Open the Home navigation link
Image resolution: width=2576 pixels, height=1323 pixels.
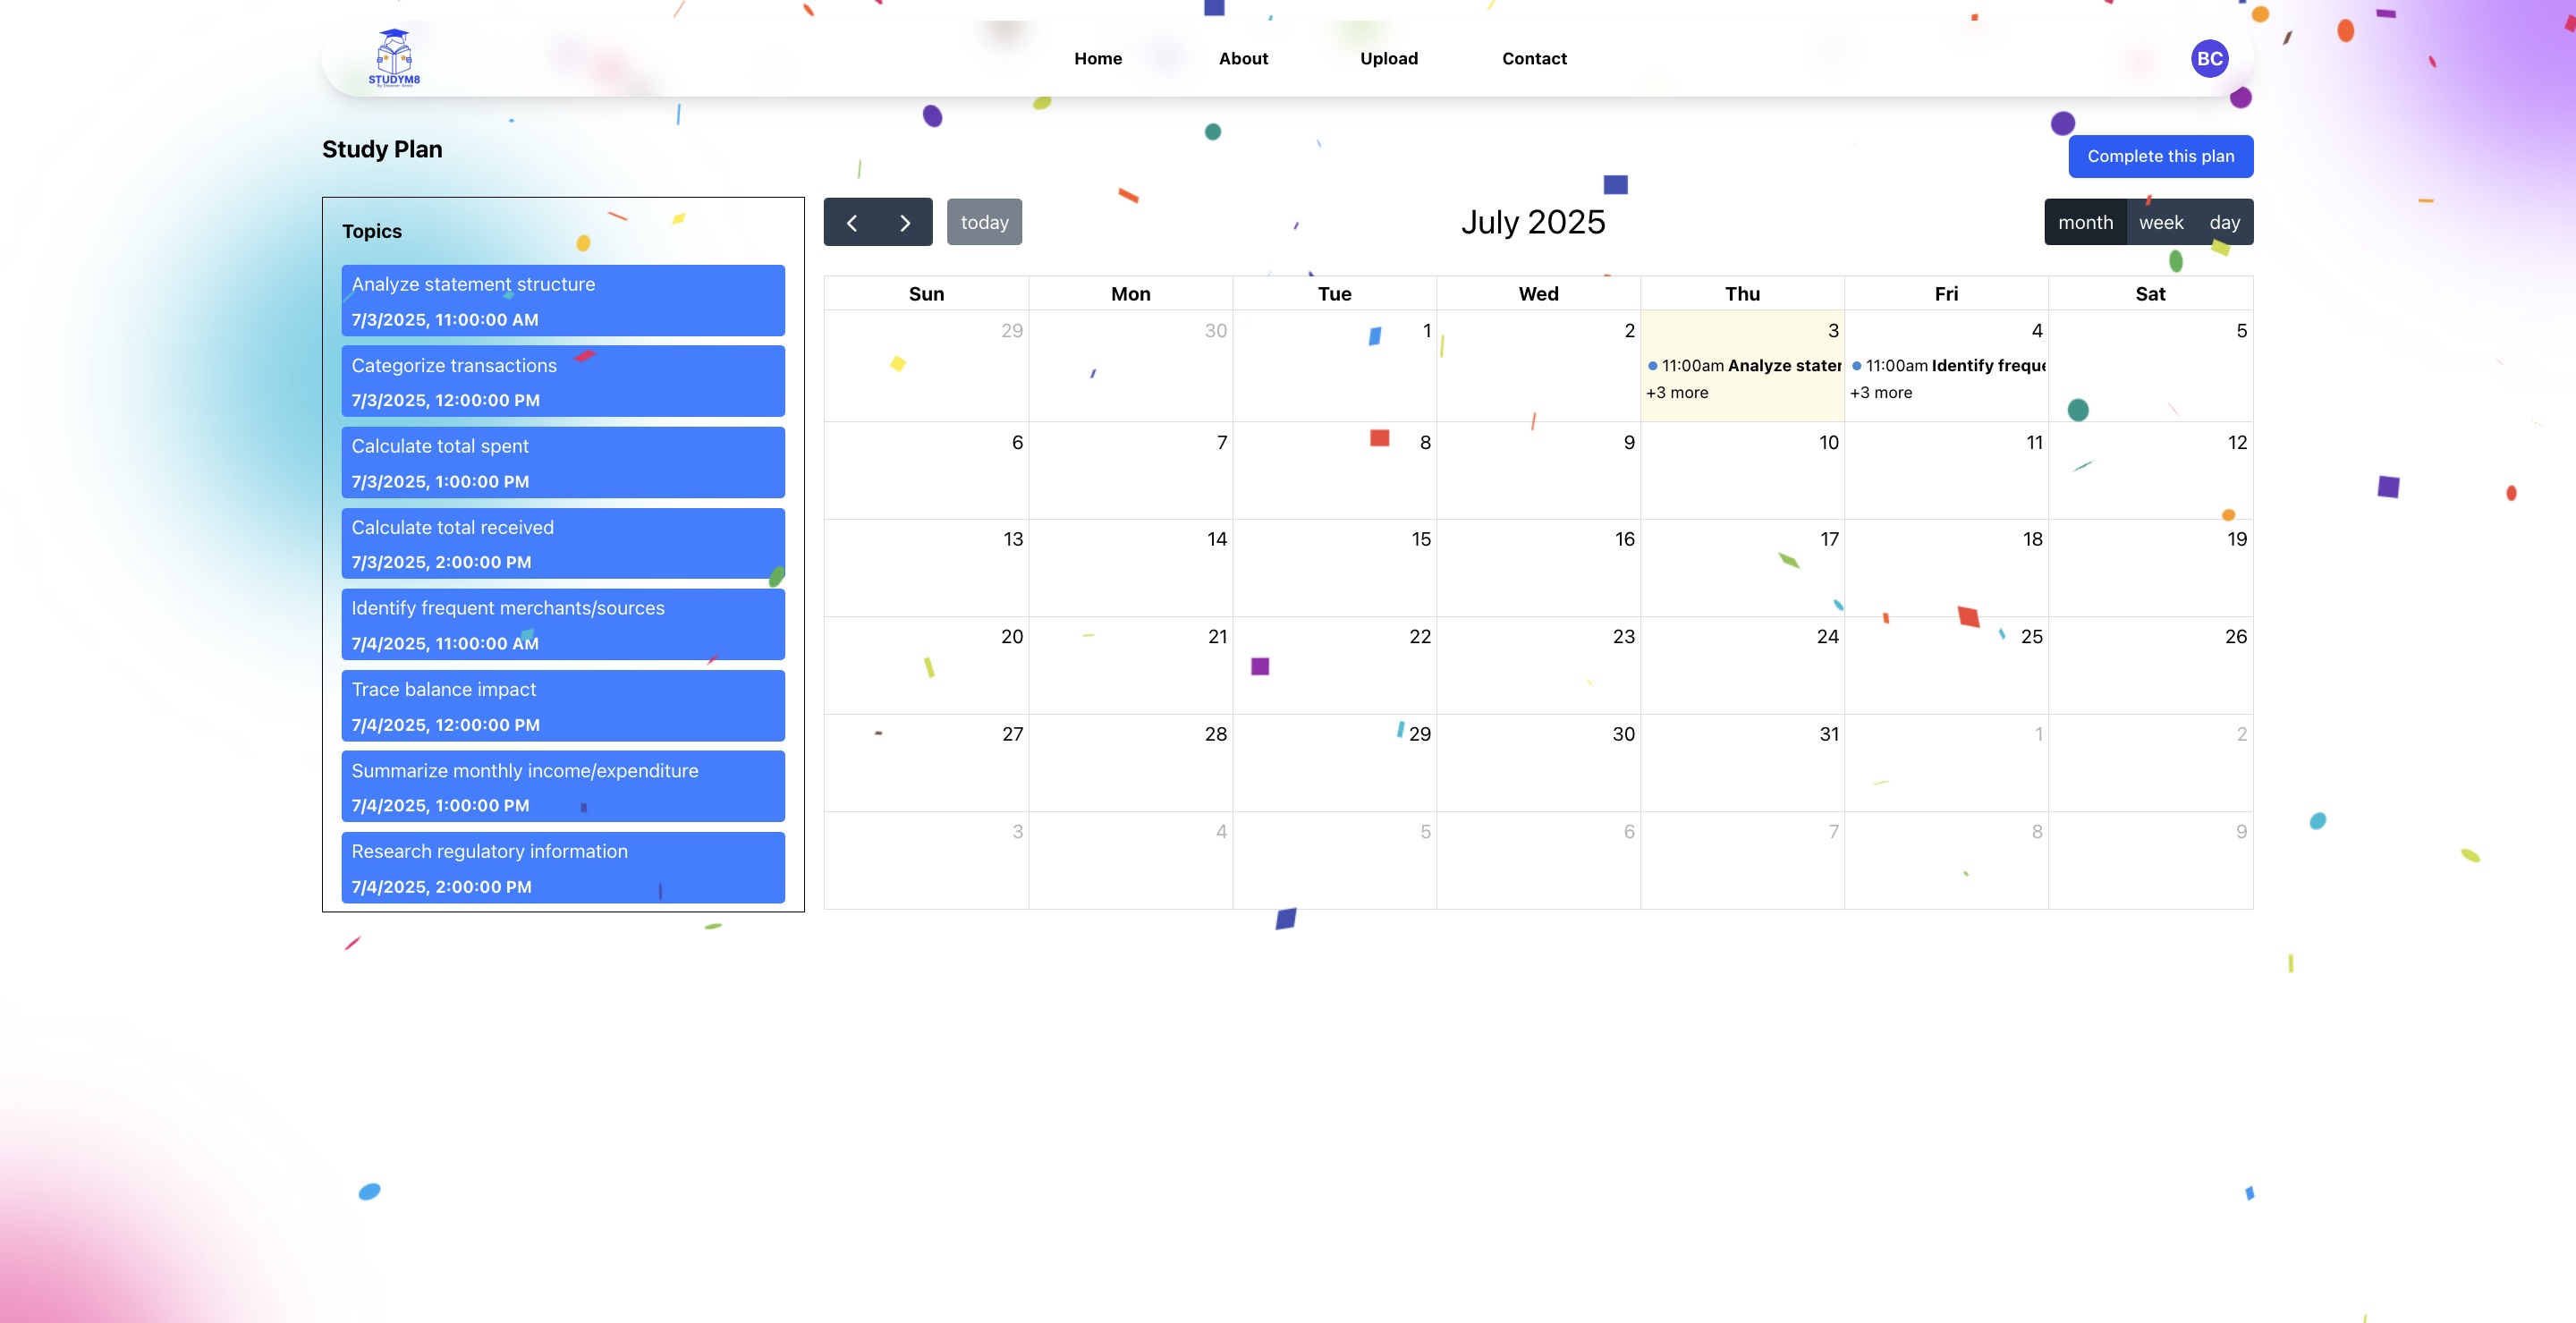[x=1098, y=58]
